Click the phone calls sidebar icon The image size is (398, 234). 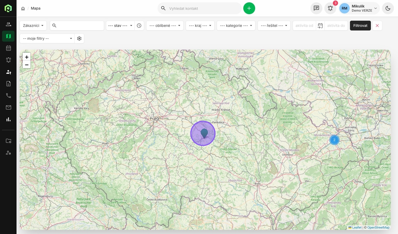(9, 96)
